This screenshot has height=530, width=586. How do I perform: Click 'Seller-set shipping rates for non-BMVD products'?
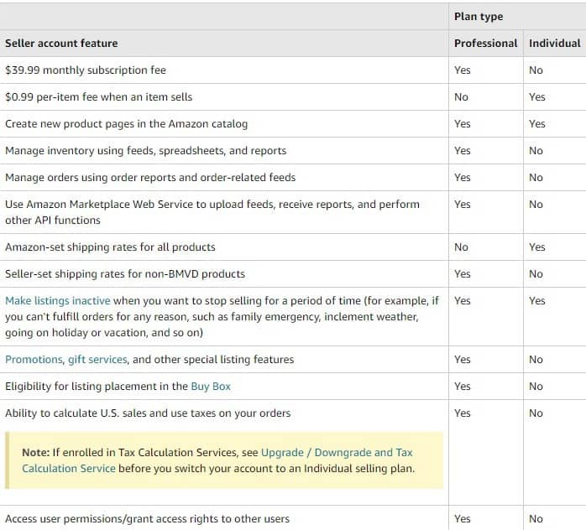pyautogui.click(x=125, y=274)
